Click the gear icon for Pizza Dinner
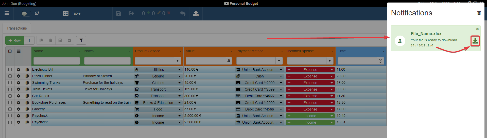 pyautogui.click(x=19, y=76)
